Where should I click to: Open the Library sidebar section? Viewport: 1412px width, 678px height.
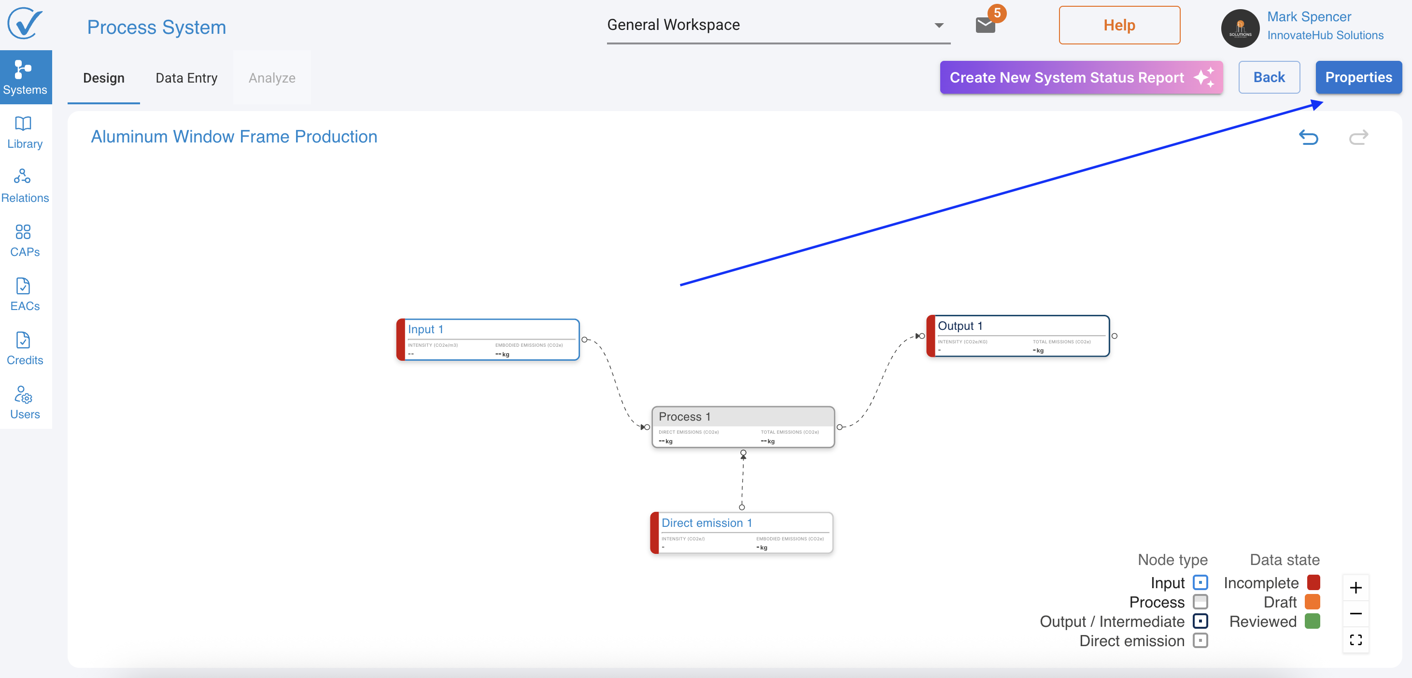[25, 132]
